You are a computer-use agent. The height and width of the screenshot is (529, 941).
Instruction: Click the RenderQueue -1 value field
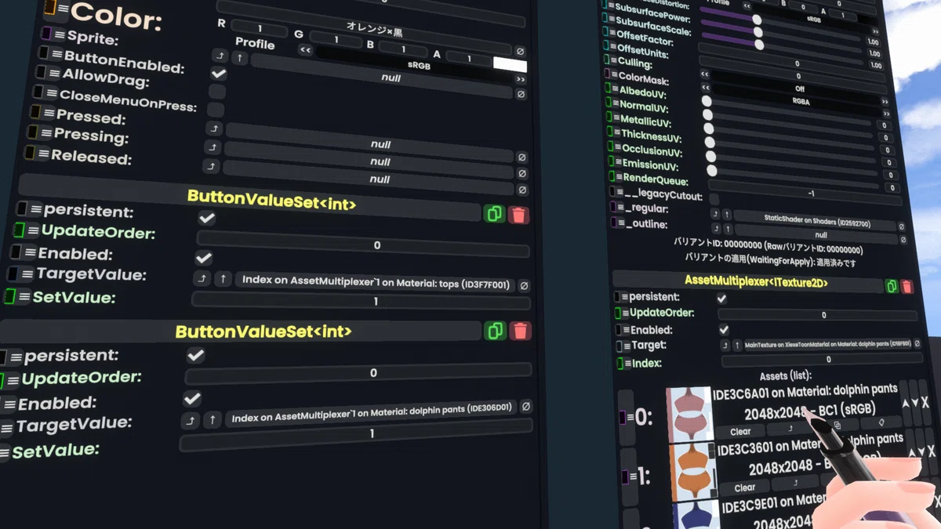click(805, 192)
